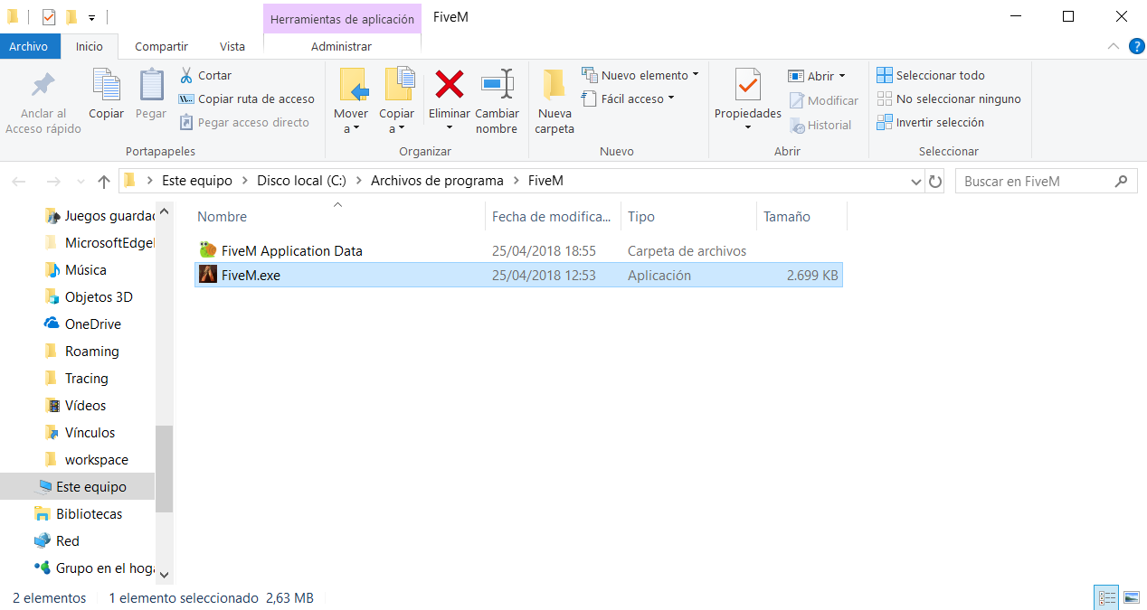Open the Nuevo elemento dropdown
Image resolution: width=1147 pixels, height=610 pixels.
tap(640, 75)
